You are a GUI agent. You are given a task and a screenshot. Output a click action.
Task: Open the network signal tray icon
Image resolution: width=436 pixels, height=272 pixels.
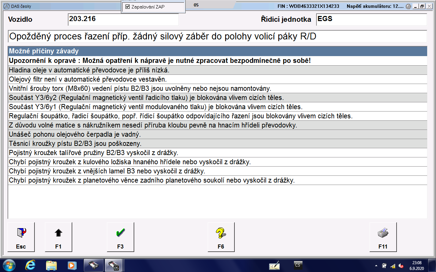point(392,266)
